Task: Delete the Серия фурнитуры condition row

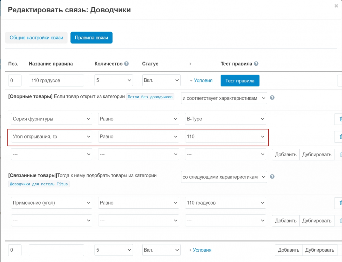Action: pos(340,119)
